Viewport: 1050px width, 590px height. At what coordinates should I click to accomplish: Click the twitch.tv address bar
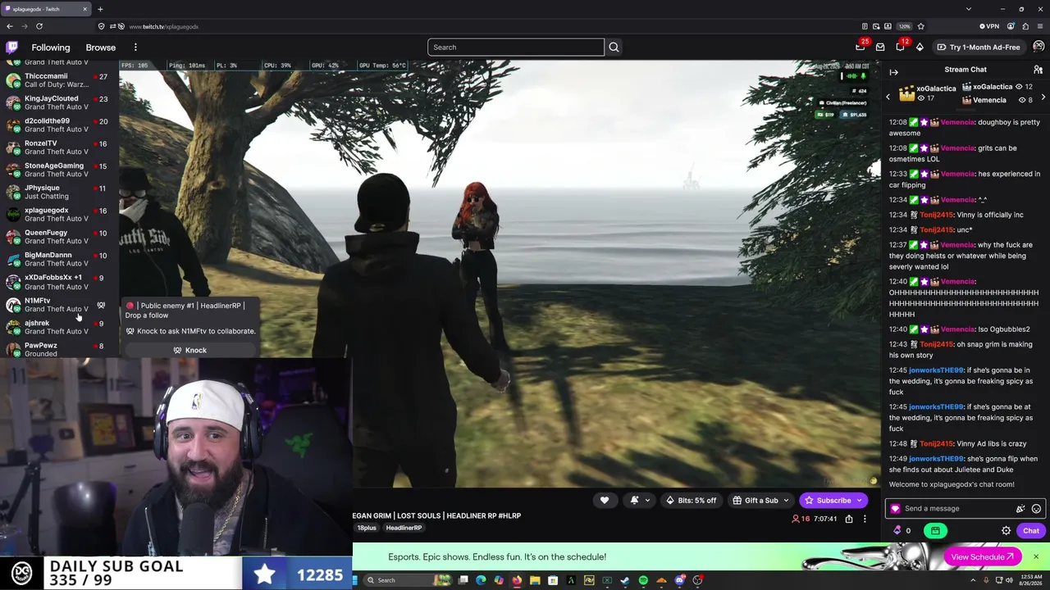point(492,26)
